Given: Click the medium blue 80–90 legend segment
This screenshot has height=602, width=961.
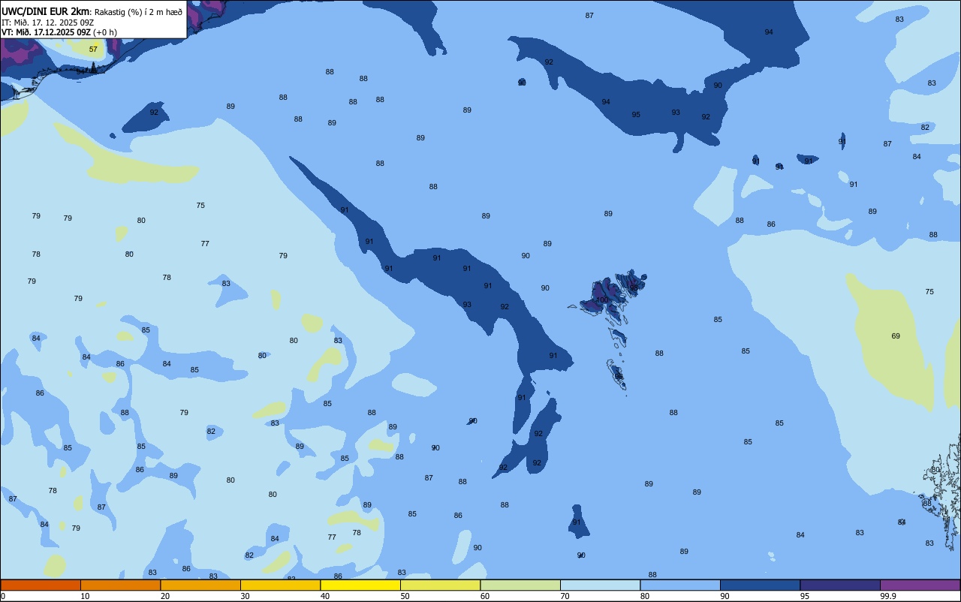Looking at the screenshot, I should [680, 585].
